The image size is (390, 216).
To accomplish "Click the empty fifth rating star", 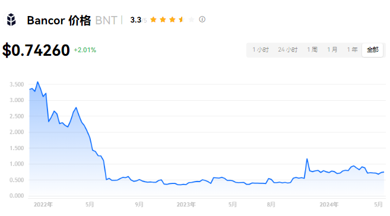I will click(191, 20).
